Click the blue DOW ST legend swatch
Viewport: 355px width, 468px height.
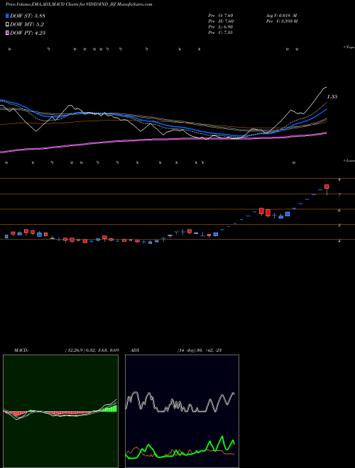point(7,16)
